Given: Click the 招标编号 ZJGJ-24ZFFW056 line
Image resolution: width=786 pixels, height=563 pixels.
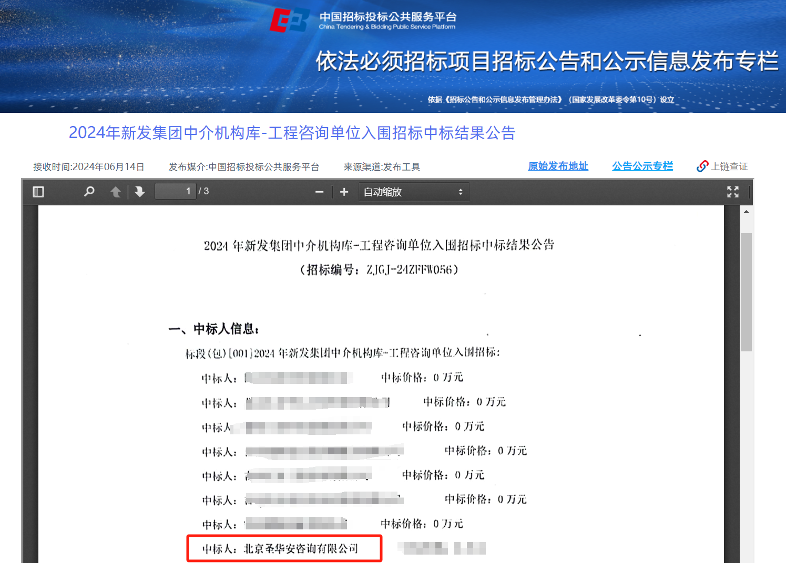Looking at the screenshot, I should [379, 270].
